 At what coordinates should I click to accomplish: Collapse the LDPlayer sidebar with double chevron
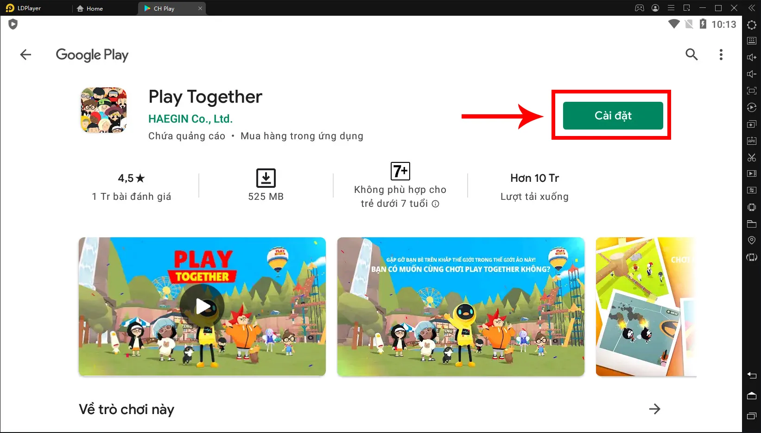(752, 8)
